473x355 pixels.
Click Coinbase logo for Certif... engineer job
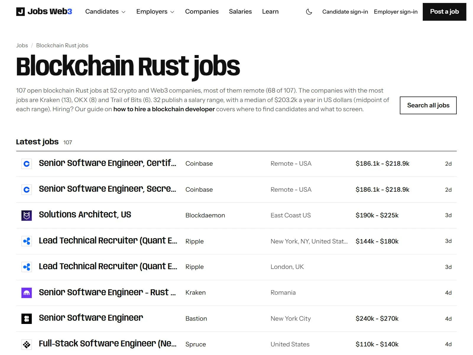[x=27, y=164]
